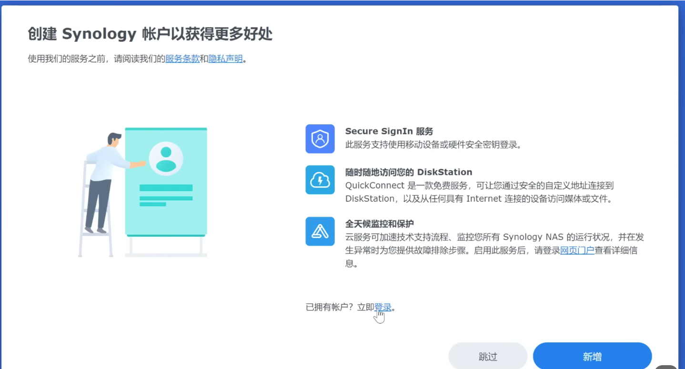
Task: Click the 创建 Synology 帐户 page title
Action: coord(150,34)
